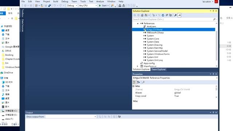The width and height of the screenshot is (233, 131).
Task: Collapse the Misc category in Properties
Action: [x=134, y=86]
